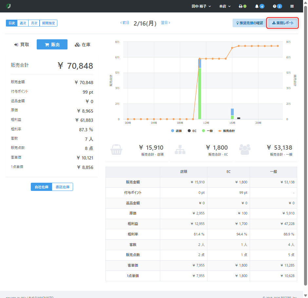Select the 月次 monthly period

click(x=34, y=23)
